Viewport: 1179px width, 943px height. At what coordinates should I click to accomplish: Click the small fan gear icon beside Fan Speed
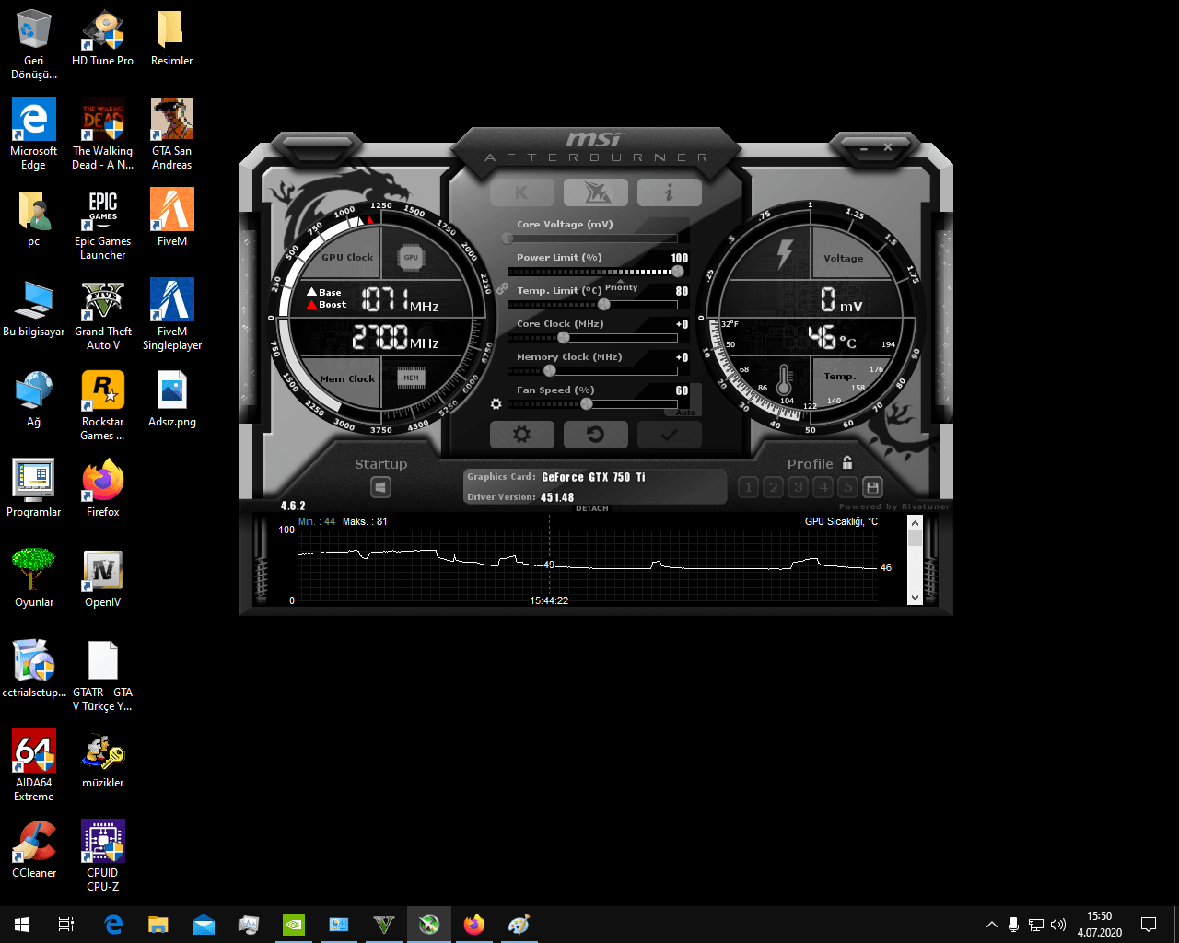496,403
